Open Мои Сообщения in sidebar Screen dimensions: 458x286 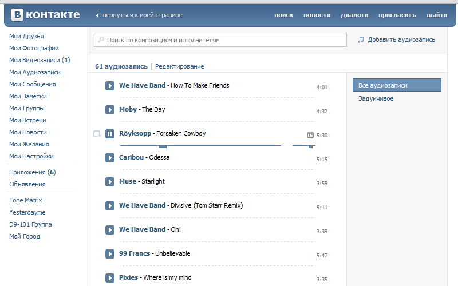(x=33, y=84)
